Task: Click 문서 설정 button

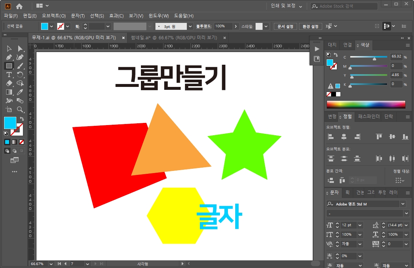Action: click(x=285, y=27)
